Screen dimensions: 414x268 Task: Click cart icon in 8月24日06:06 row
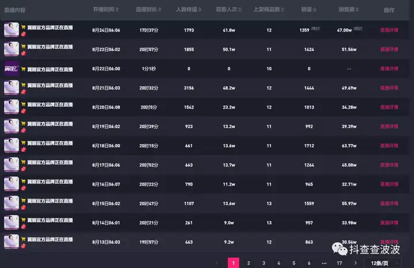(23, 27)
